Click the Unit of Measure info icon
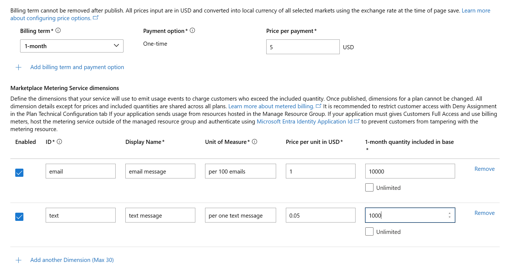Image resolution: width=510 pixels, height=269 pixels. (x=255, y=142)
